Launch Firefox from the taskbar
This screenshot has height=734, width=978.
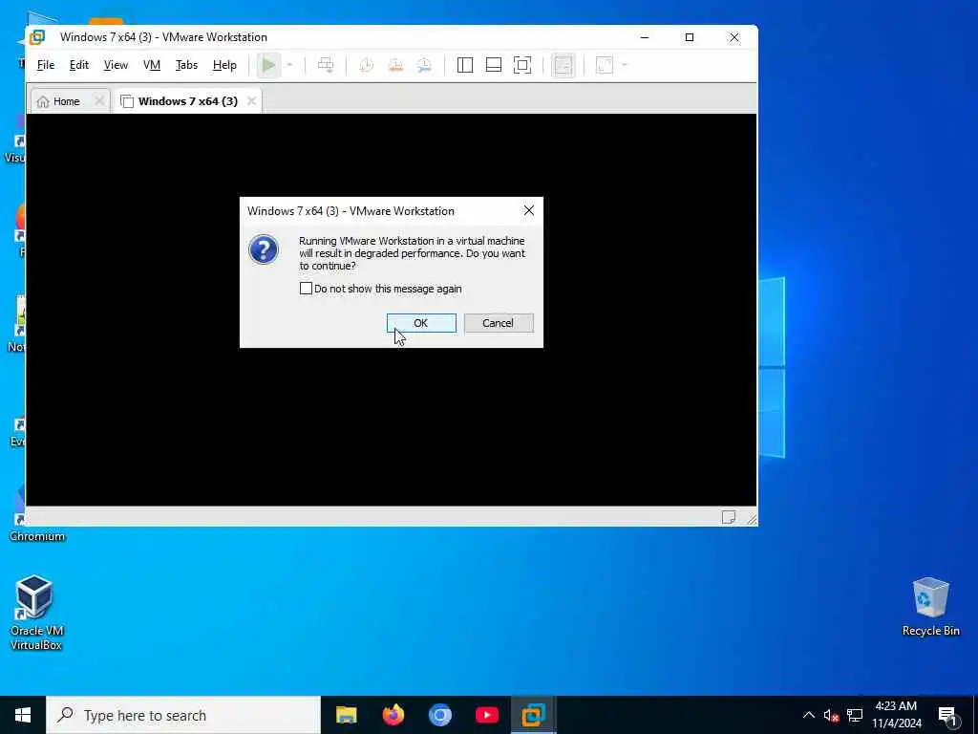click(393, 715)
